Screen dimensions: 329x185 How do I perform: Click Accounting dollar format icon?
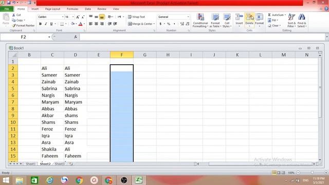point(160,24)
